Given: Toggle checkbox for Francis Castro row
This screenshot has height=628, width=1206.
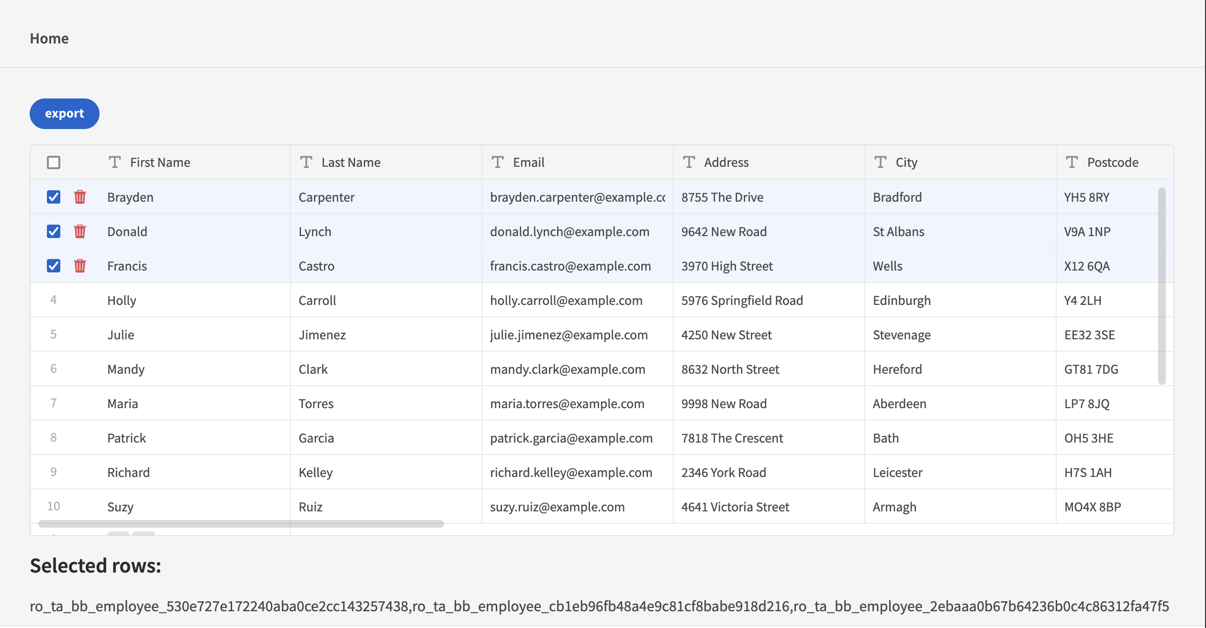Looking at the screenshot, I should (x=54, y=265).
